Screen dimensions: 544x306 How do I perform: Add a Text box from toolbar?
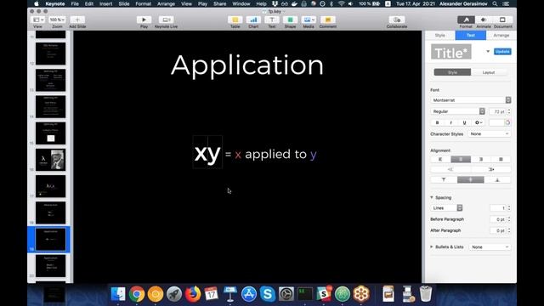click(272, 20)
